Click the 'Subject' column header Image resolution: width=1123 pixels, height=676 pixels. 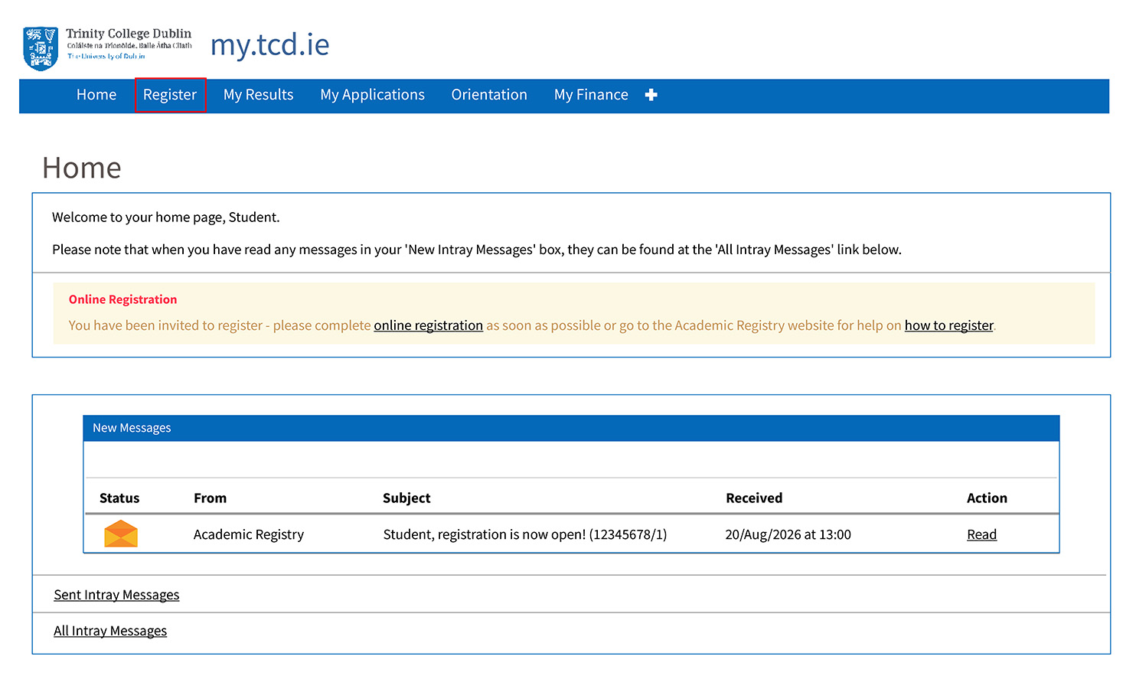pos(406,498)
